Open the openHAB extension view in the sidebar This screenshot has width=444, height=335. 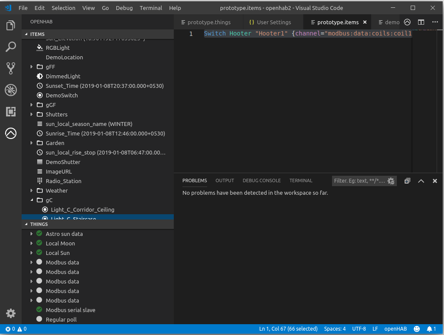(10, 133)
